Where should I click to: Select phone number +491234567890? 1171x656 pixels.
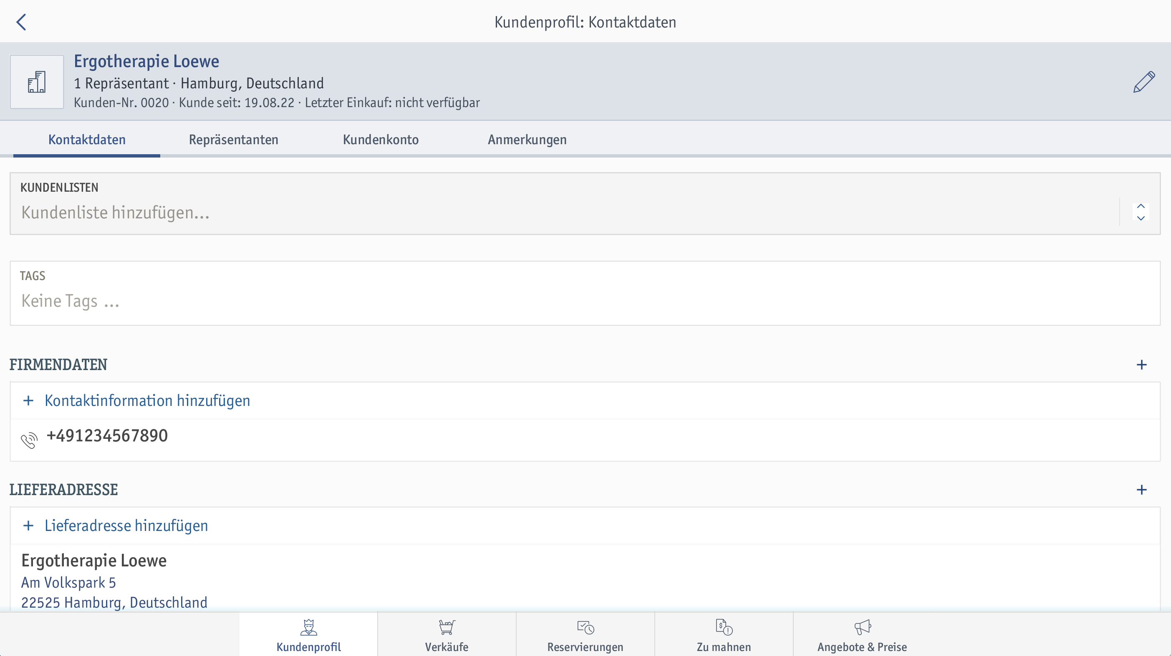pyautogui.click(x=107, y=436)
